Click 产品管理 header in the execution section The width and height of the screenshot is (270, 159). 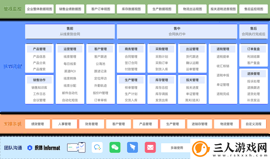point(39,49)
